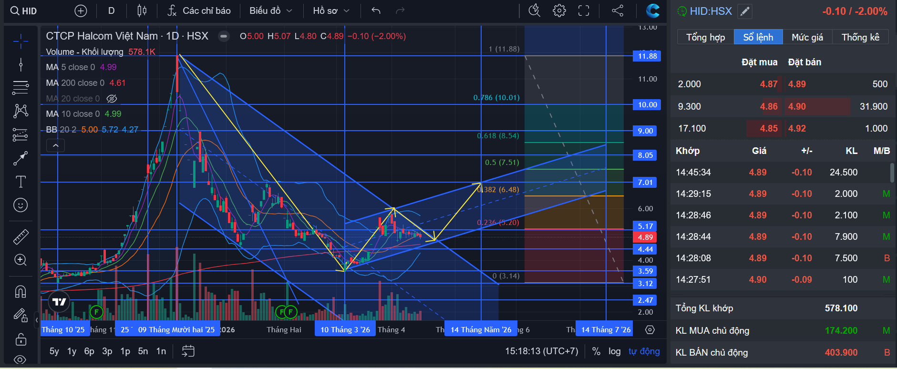Open the Biểu đồ dropdown
The height and width of the screenshot is (369, 897).
click(x=271, y=11)
